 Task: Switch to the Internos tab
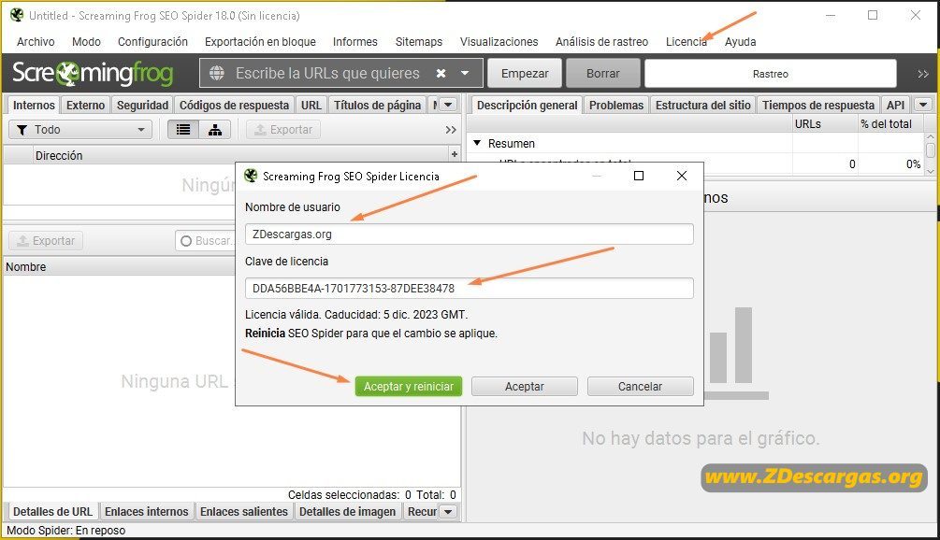point(34,106)
